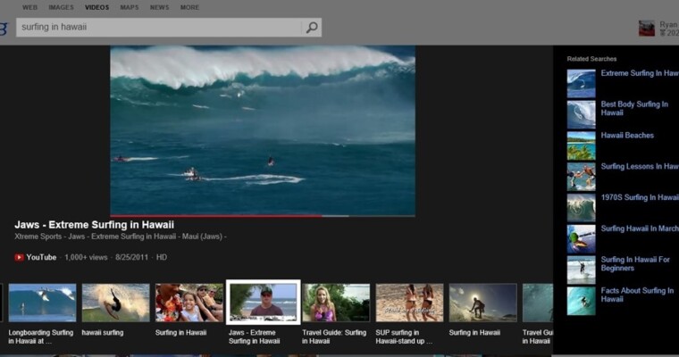Open Extreme Surfing In Hawaii related search
Viewport: 679px width, 357px height.
[640, 73]
